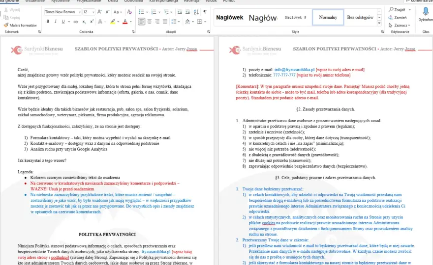Align text to the right
This screenshot has width=433, height=265.
[157, 22]
